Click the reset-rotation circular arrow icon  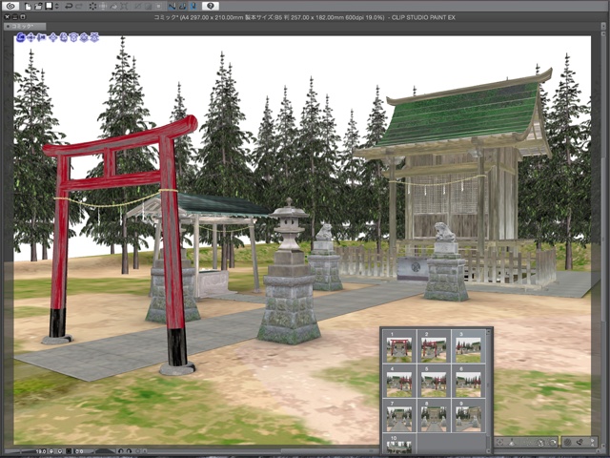point(553,442)
